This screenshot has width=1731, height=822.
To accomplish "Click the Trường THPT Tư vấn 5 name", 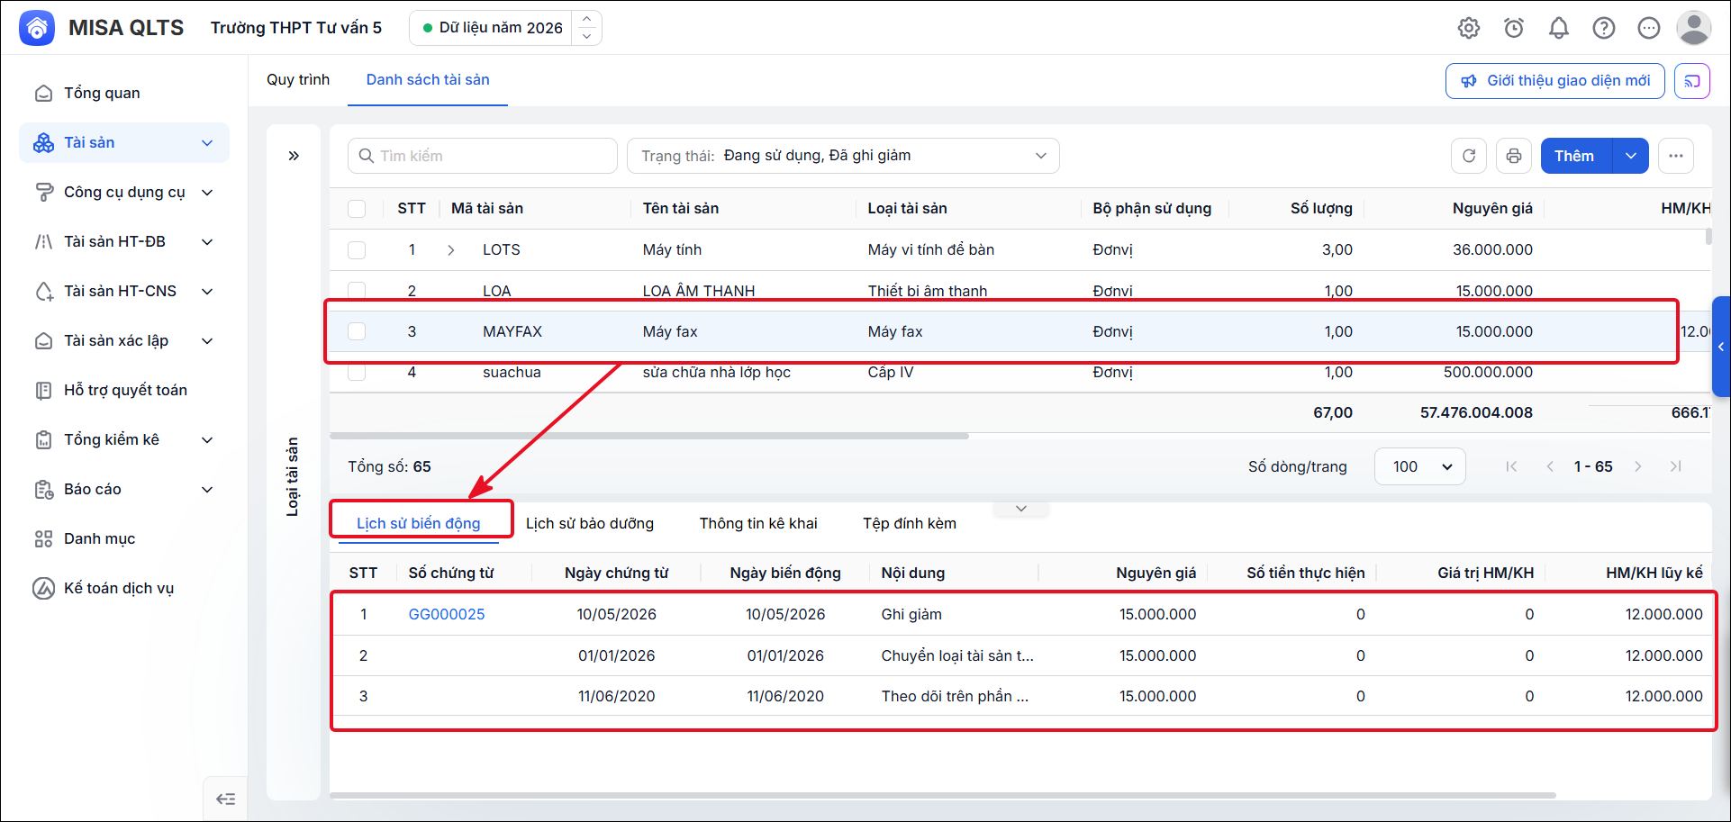I will pyautogui.click(x=296, y=28).
